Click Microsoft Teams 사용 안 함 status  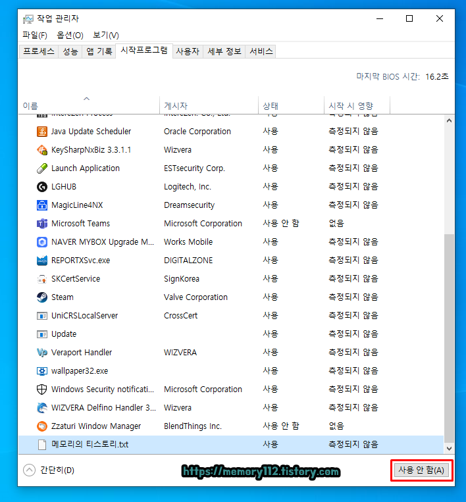click(281, 224)
